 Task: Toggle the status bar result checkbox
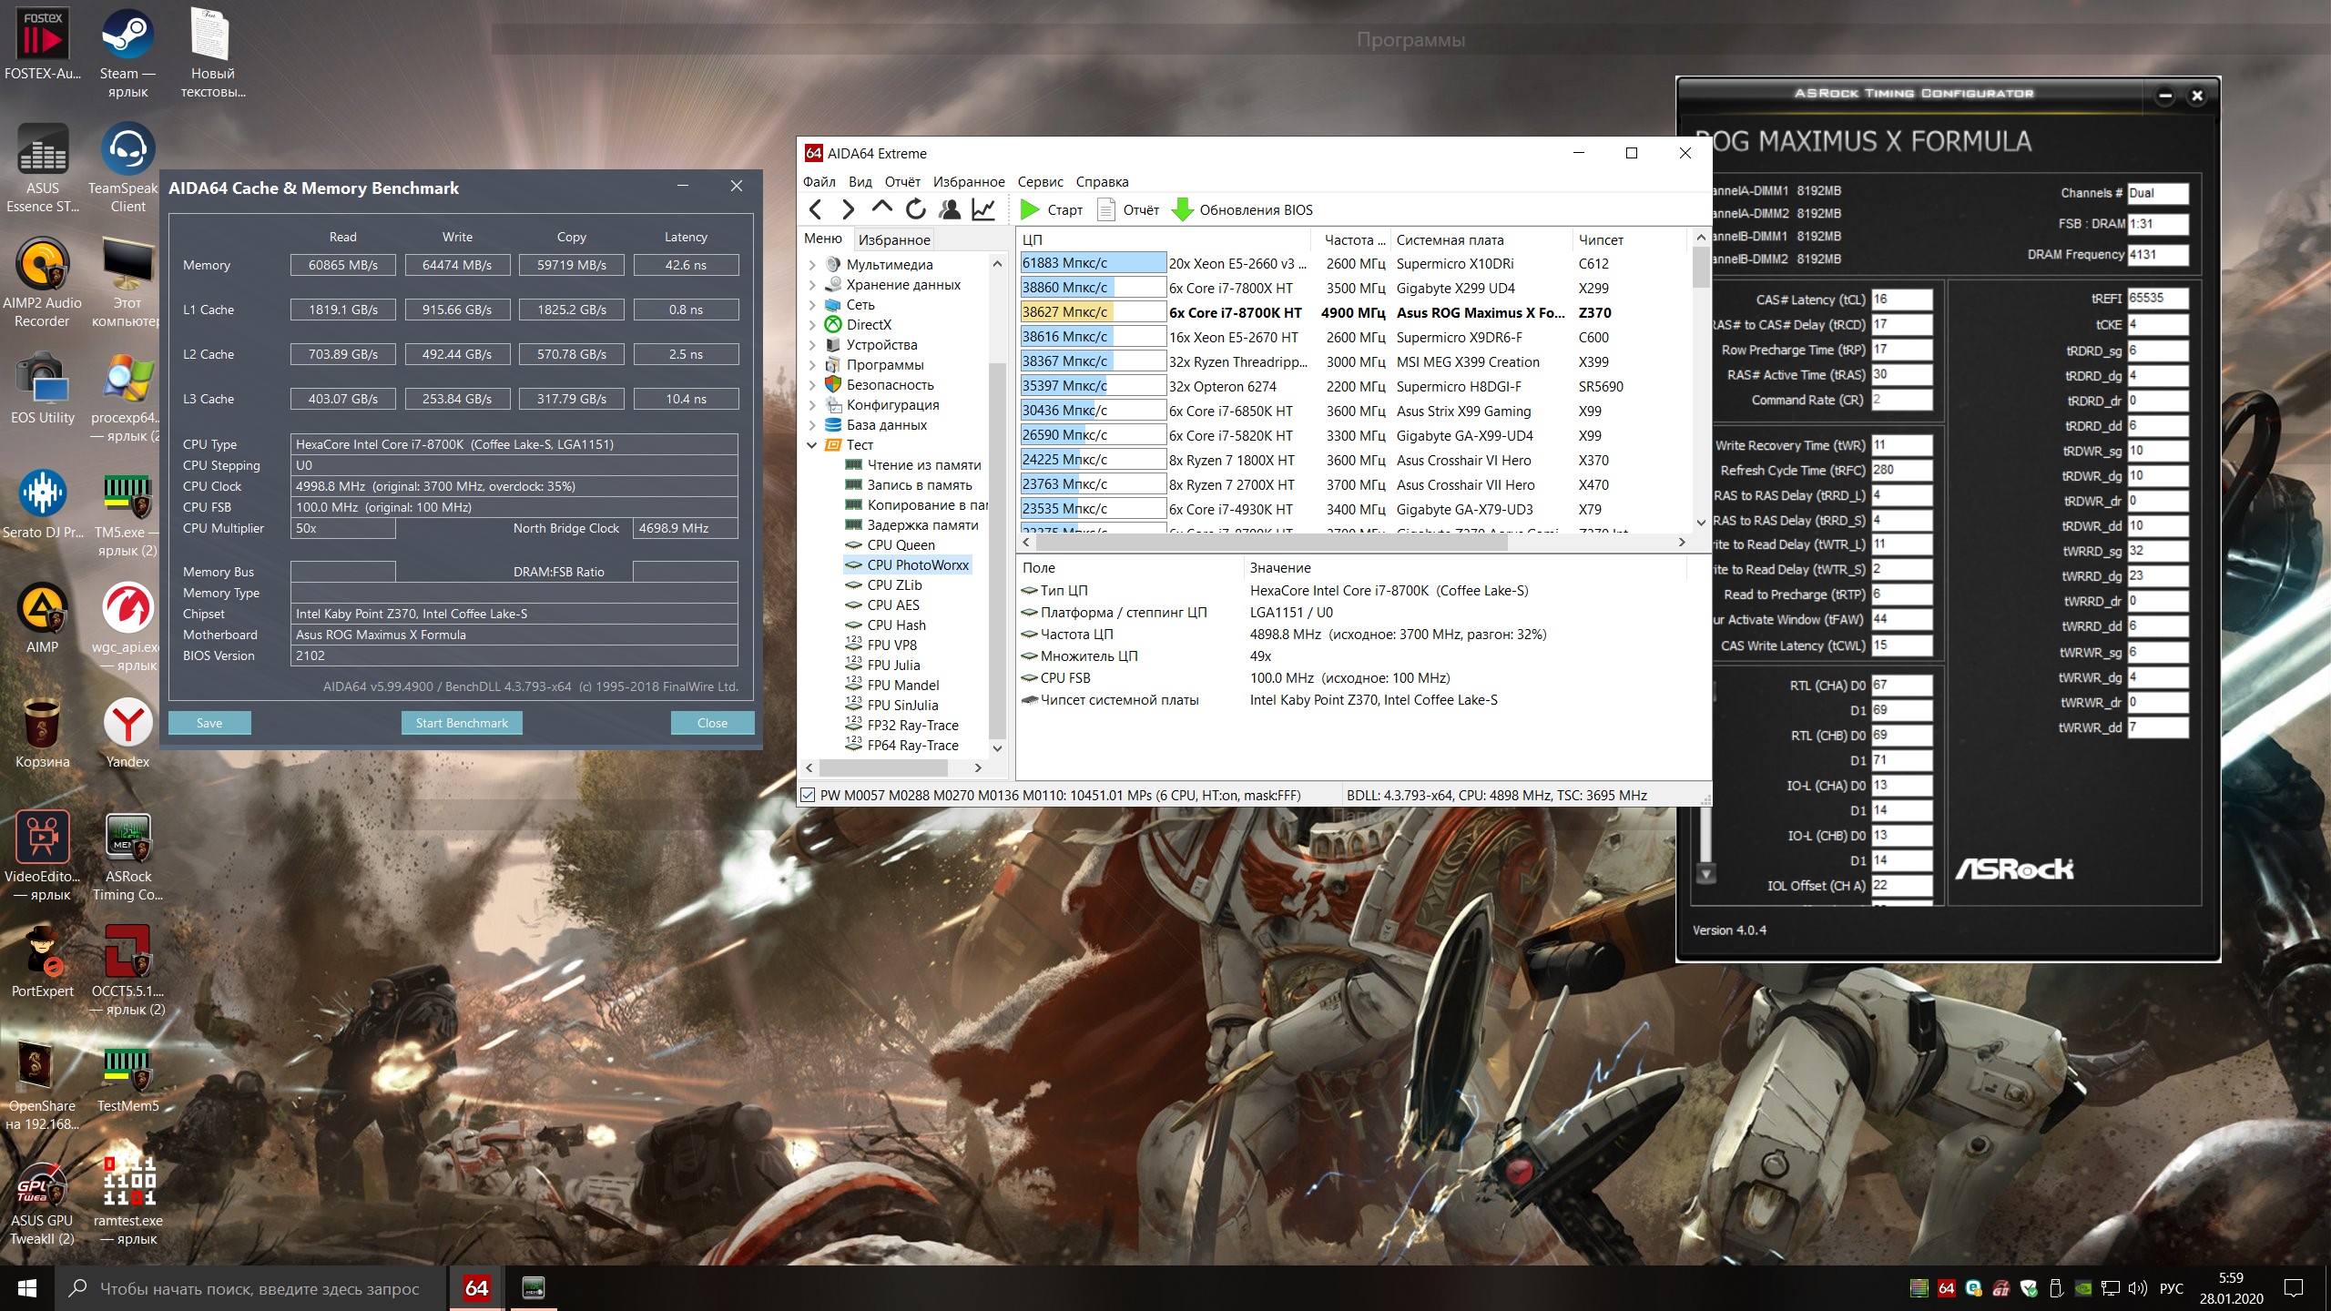tap(807, 796)
